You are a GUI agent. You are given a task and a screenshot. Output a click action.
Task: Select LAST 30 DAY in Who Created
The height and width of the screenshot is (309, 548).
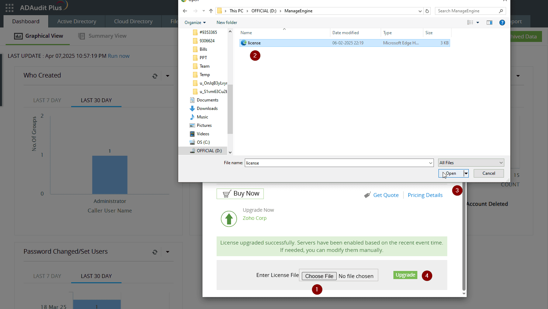pyautogui.click(x=96, y=100)
